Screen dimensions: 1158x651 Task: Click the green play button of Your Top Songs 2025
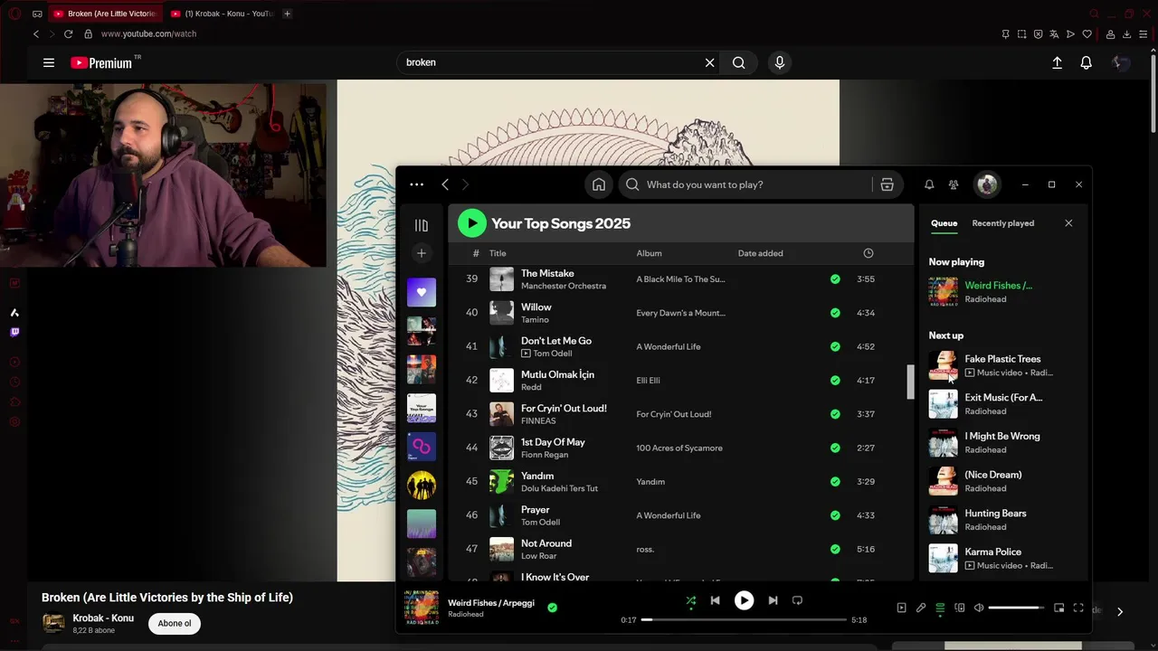[471, 223]
